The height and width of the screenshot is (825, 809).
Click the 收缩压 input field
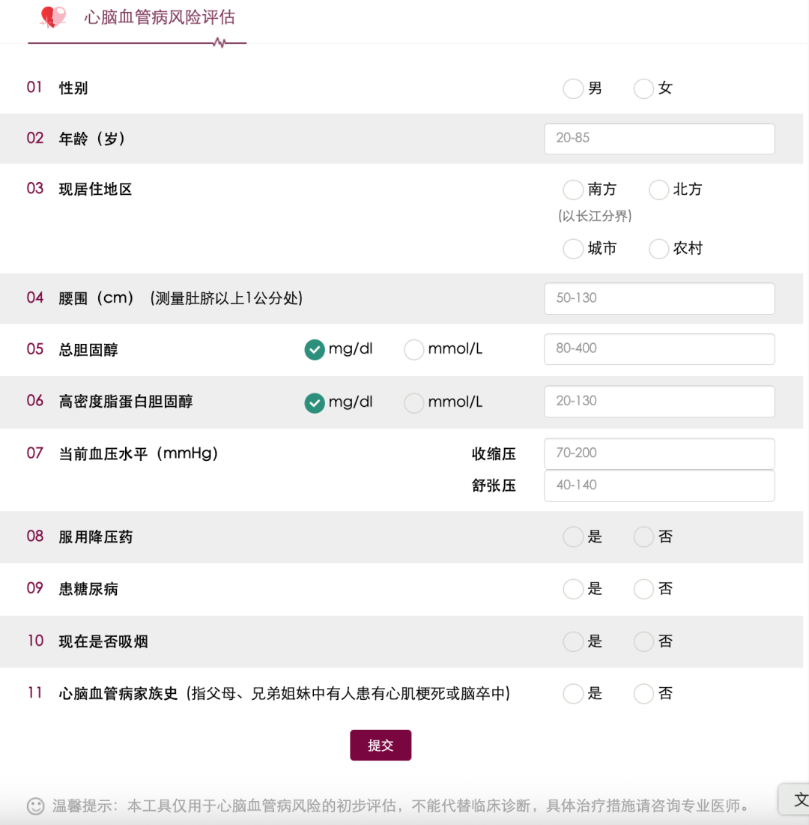[659, 453]
